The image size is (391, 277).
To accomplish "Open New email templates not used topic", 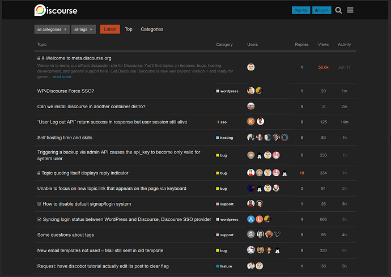I will pyautogui.click(x=100, y=250).
